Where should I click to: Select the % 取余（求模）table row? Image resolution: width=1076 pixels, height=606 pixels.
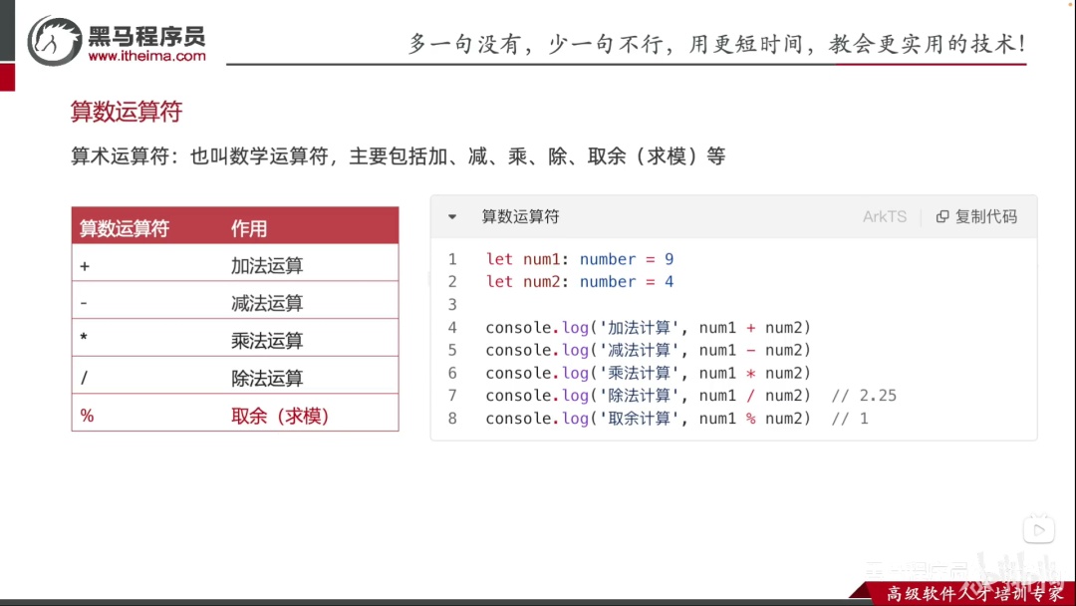235,416
